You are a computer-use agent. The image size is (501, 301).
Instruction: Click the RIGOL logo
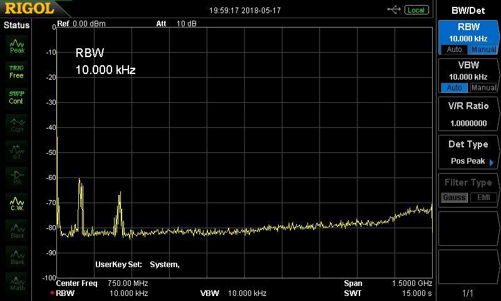tap(29, 8)
